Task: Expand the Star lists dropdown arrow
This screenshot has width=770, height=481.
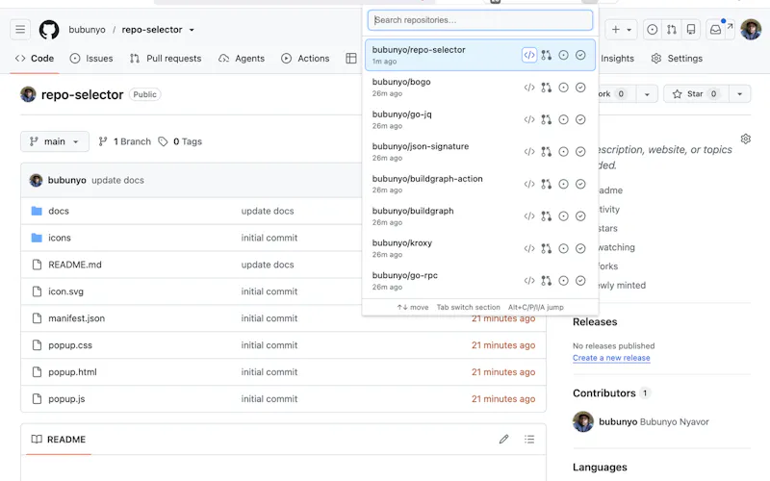Action: click(739, 93)
